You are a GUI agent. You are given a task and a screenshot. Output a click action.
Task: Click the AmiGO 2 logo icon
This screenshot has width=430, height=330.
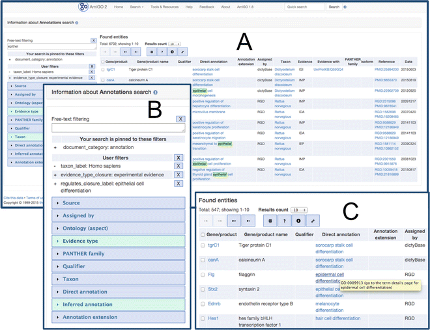(83, 7)
